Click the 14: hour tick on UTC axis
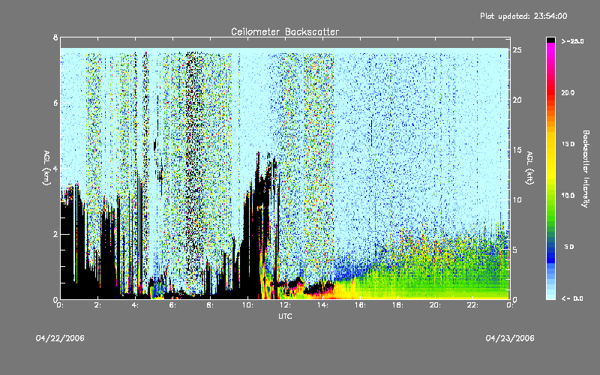Viewport: 600px width, 375px height. [x=322, y=305]
